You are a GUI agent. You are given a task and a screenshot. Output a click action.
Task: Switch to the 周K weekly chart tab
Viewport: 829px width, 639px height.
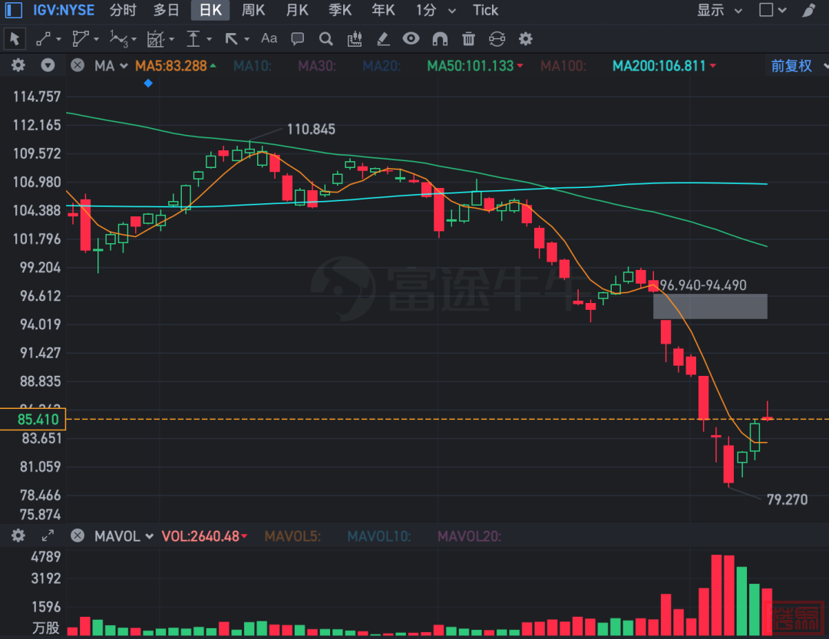253,11
